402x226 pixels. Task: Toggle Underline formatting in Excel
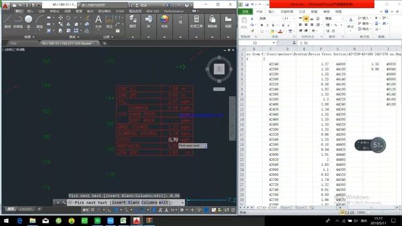click(x=273, y=25)
